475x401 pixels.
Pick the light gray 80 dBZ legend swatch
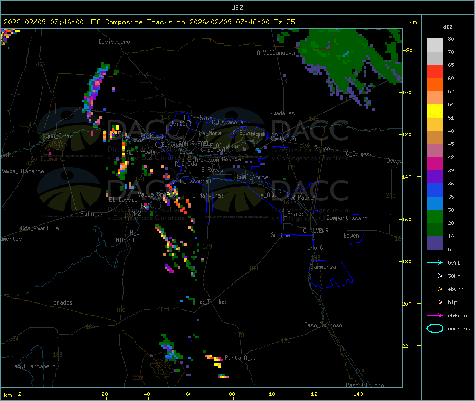pos(435,45)
